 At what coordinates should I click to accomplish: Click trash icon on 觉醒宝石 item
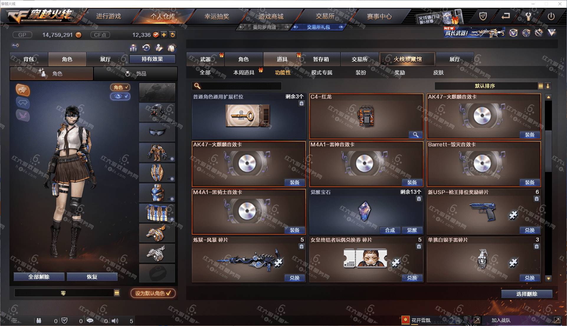click(419, 199)
